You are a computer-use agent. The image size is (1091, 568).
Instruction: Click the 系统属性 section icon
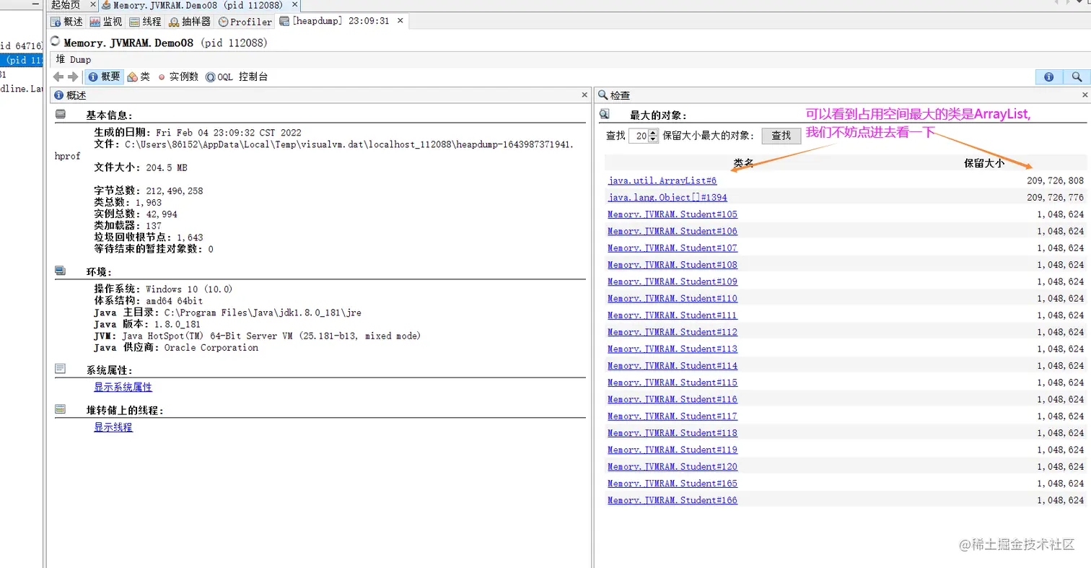click(61, 369)
